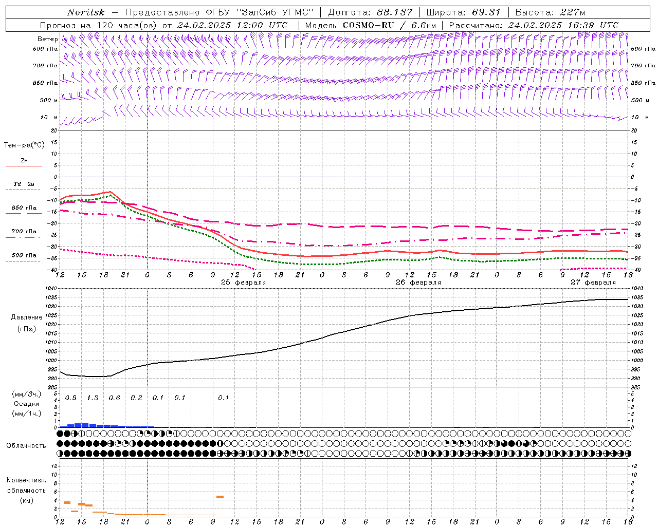Screen dimensions: 658x526
Task: Select the latitude value 69.31
Action: tap(486, 12)
